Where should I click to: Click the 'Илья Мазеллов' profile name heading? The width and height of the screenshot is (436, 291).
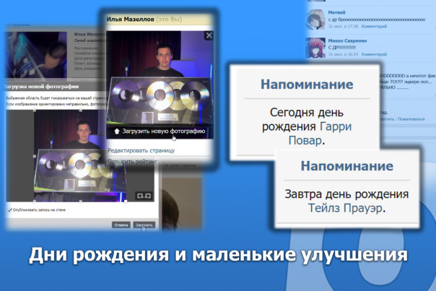[130, 19]
